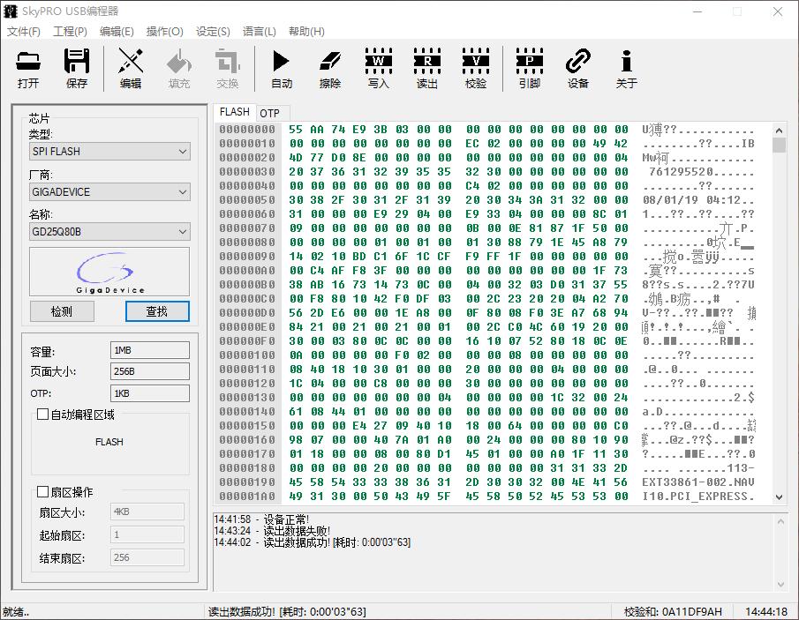Click the 容量 1MB field
Image resolution: width=799 pixels, height=620 pixels.
tap(149, 351)
